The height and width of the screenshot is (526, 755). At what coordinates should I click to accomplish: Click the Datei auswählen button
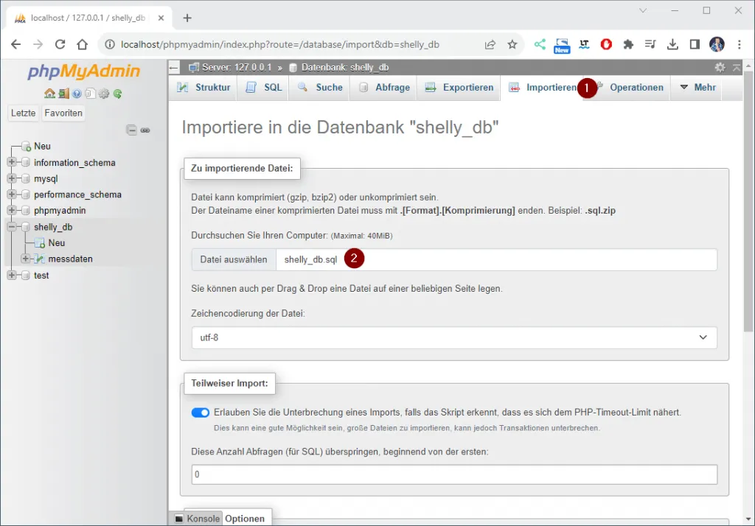234,259
